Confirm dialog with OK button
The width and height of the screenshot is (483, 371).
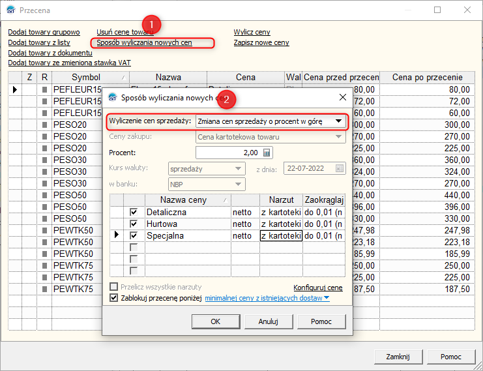pos(216,321)
